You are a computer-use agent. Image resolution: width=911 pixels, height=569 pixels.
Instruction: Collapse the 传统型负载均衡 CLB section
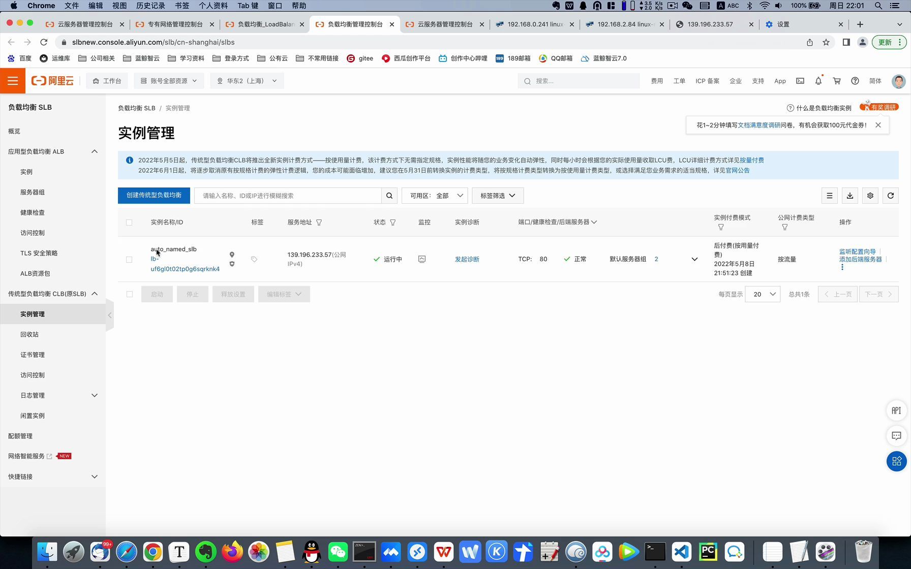point(95,294)
